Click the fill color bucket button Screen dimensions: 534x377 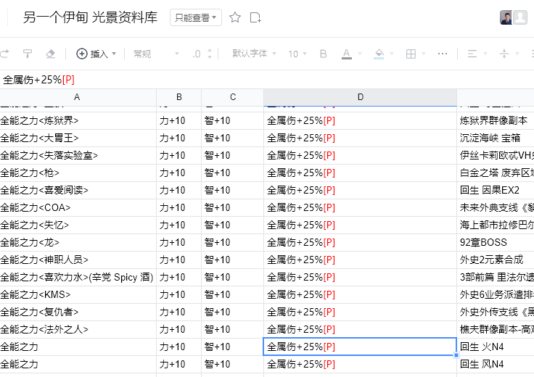click(382, 54)
